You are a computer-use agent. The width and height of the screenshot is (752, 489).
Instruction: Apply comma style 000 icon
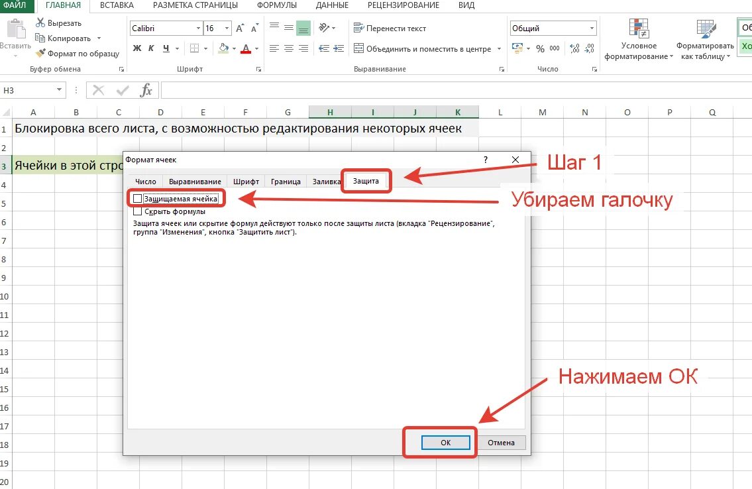[555, 48]
